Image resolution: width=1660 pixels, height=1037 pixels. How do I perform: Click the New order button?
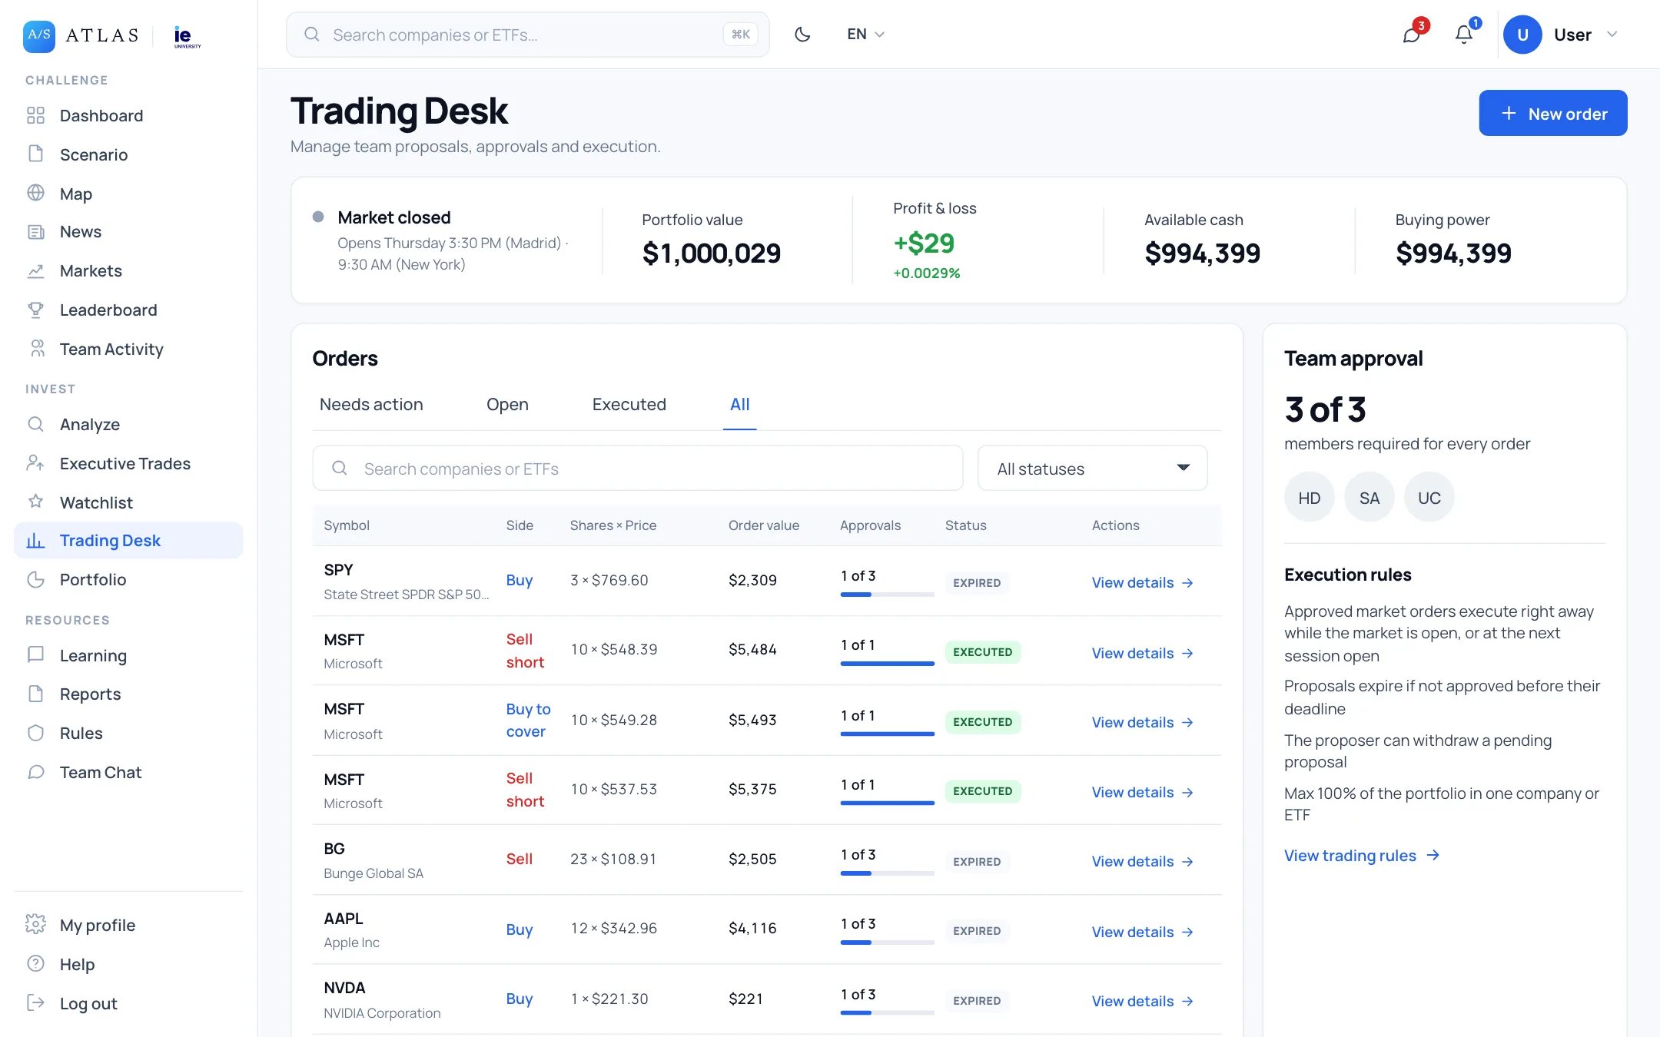(1552, 113)
